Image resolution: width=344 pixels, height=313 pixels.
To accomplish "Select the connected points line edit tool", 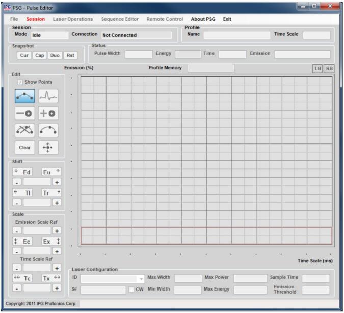I will [25, 96].
